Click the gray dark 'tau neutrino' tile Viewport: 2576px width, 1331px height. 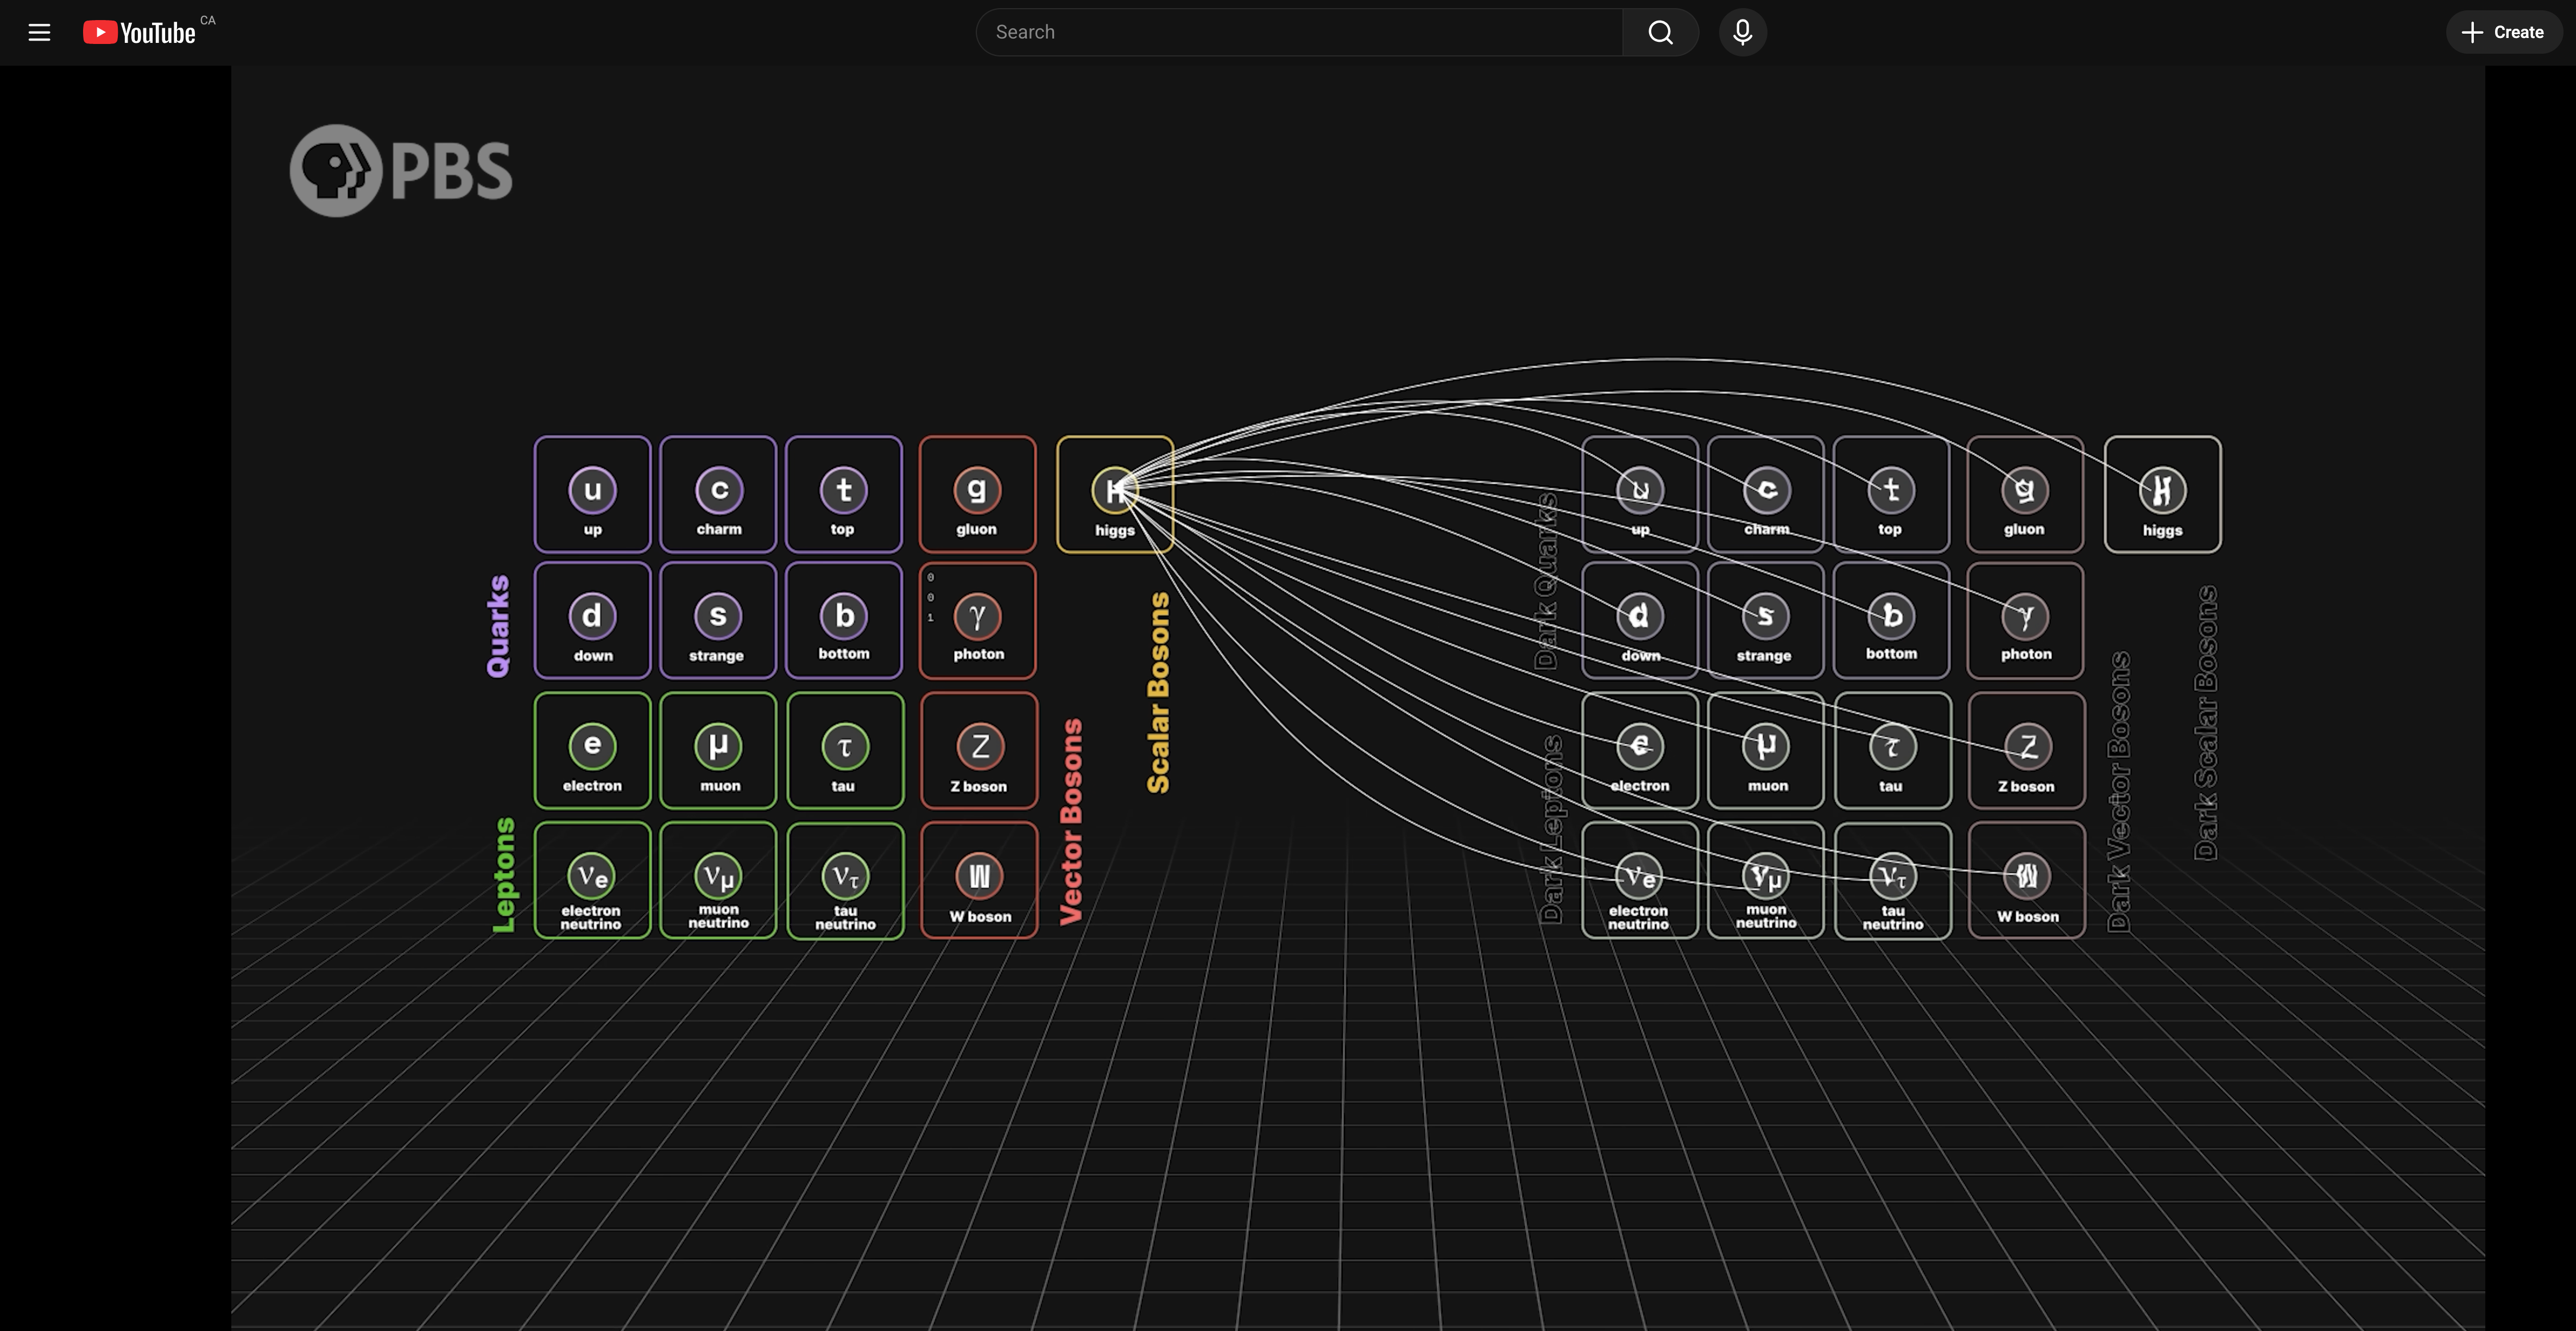click(1893, 880)
